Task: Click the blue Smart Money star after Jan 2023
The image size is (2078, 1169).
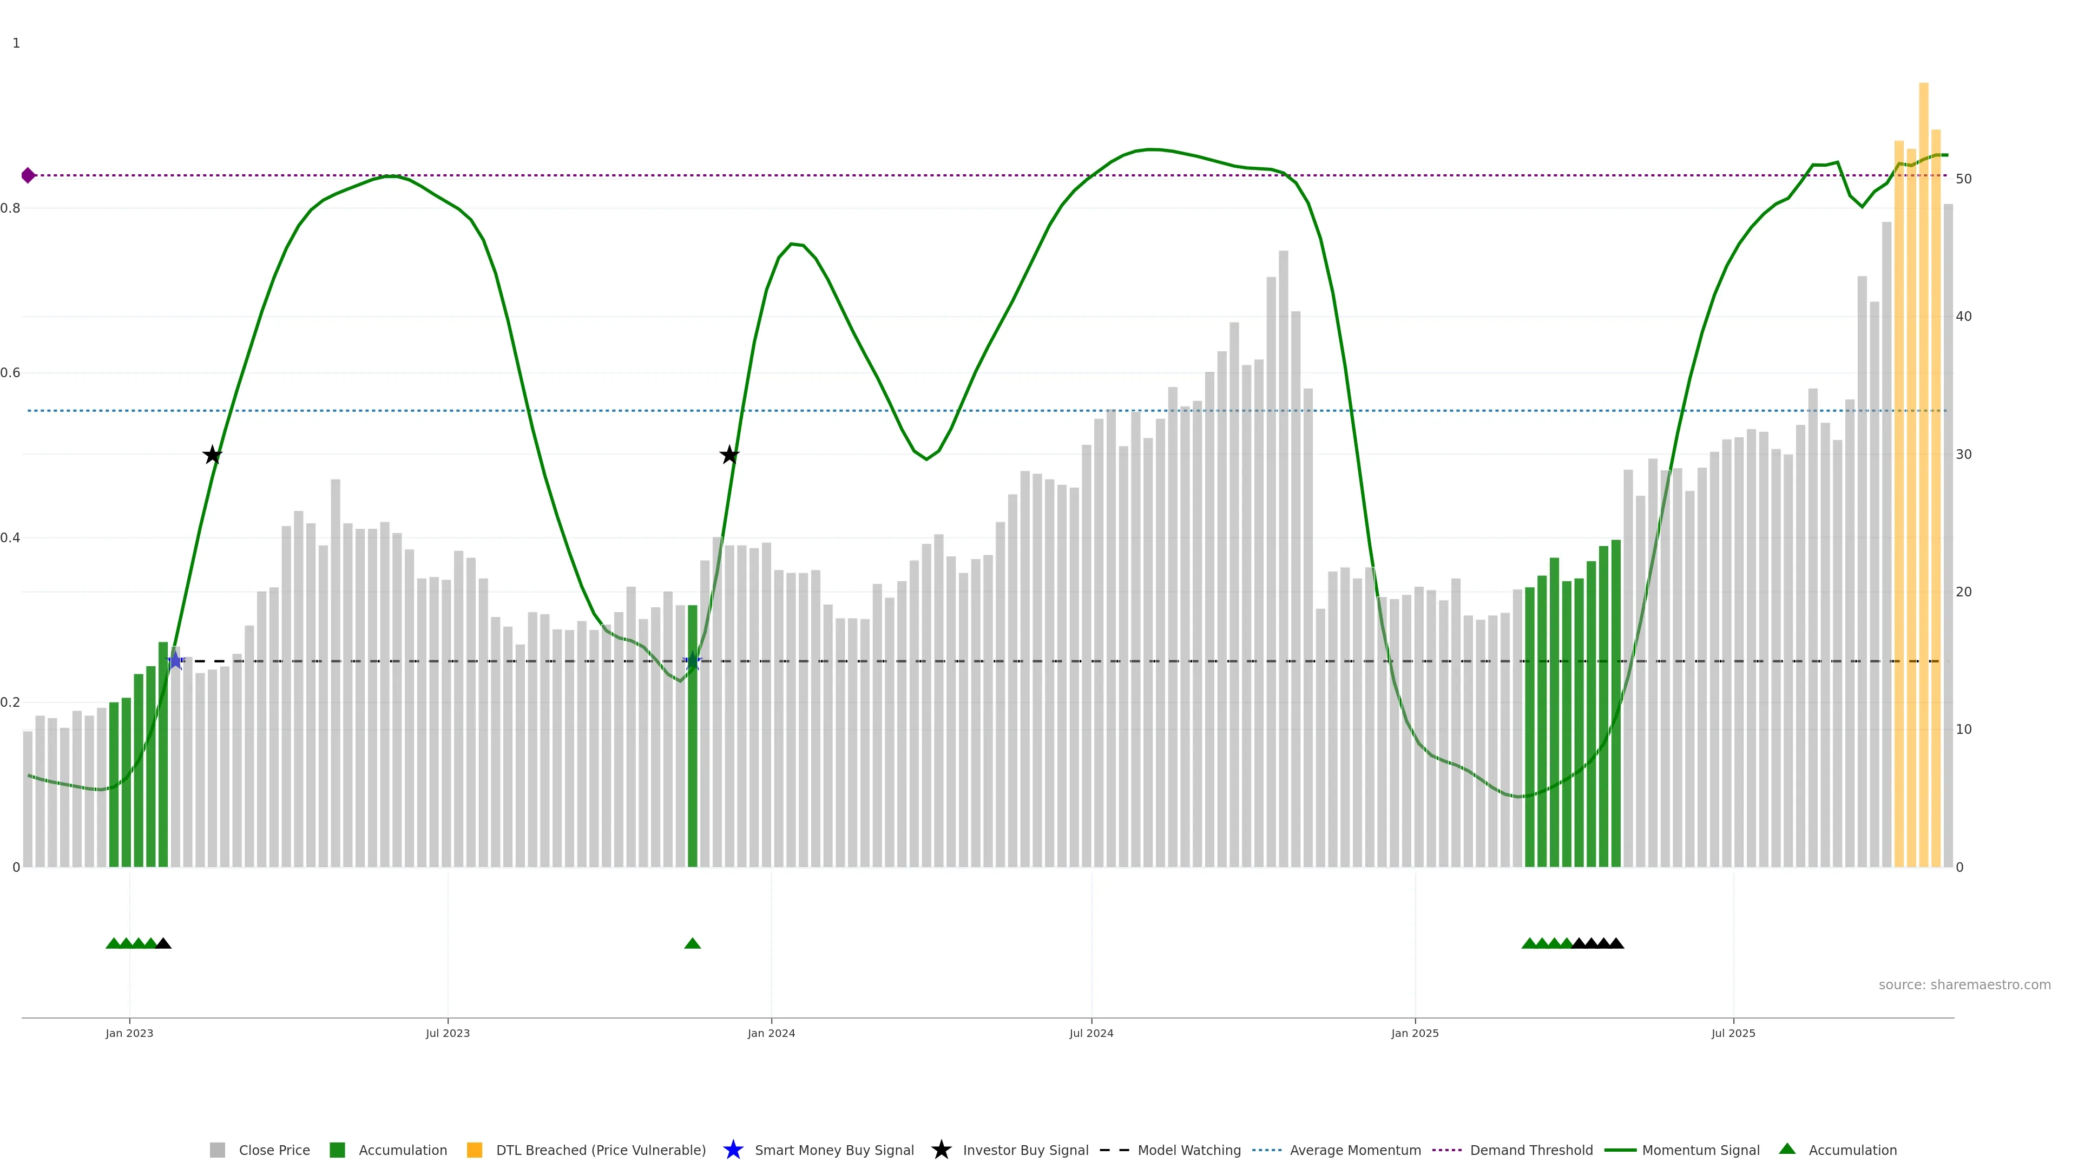Action: (x=175, y=661)
